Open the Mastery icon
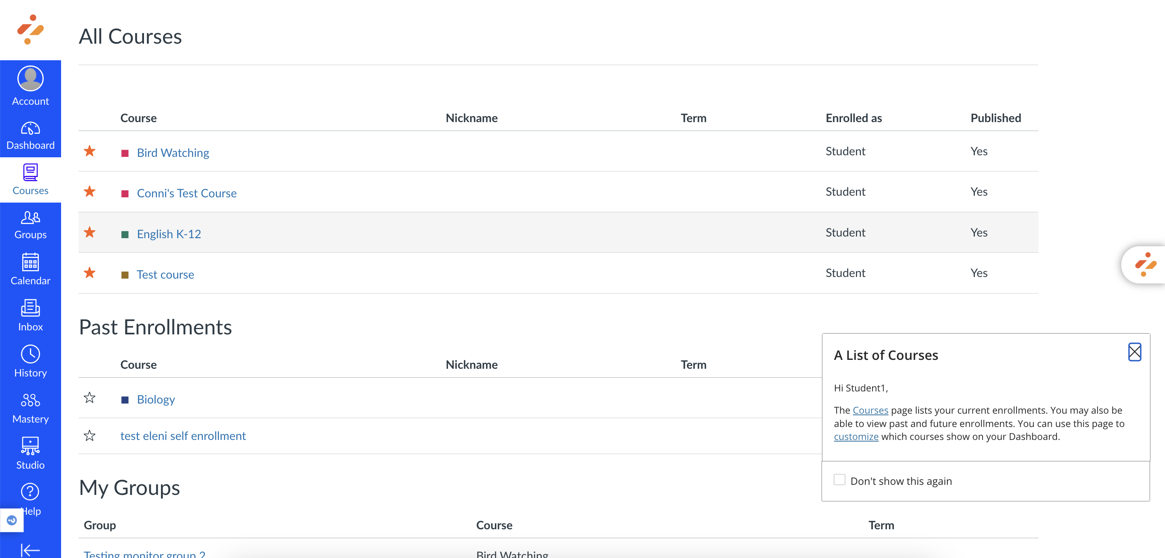 (x=30, y=401)
